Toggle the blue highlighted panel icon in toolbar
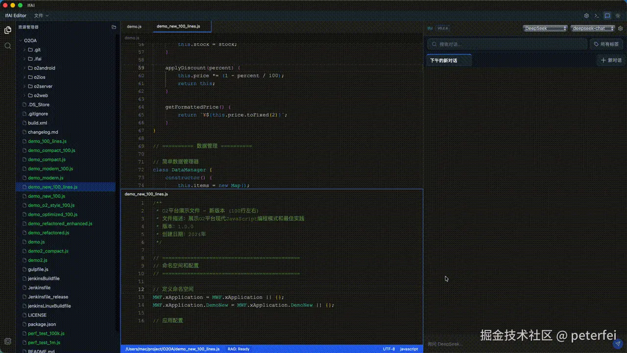This screenshot has width=627, height=353. tap(607, 15)
